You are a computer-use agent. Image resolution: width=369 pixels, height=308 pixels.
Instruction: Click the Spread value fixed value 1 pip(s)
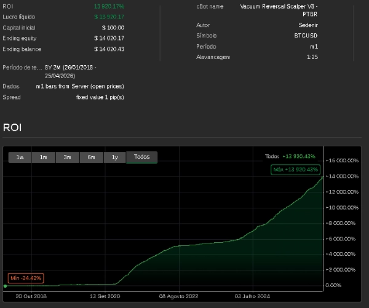[100, 97]
